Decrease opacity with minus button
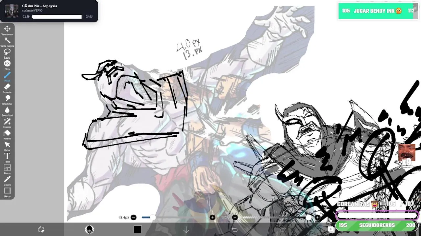Image resolution: width=421 pixels, height=236 pixels. (x=235, y=217)
